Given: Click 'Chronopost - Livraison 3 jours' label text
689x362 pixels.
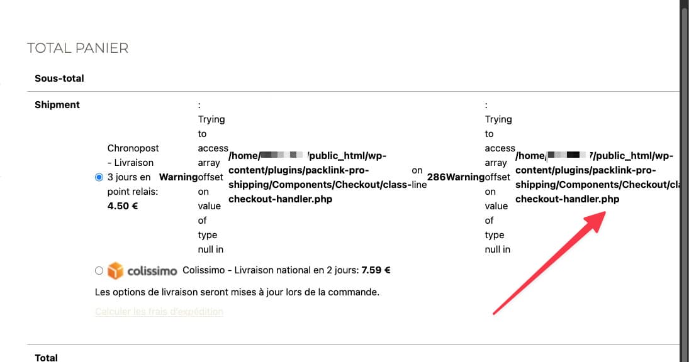Looking at the screenshot, I should [x=133, y=170].
